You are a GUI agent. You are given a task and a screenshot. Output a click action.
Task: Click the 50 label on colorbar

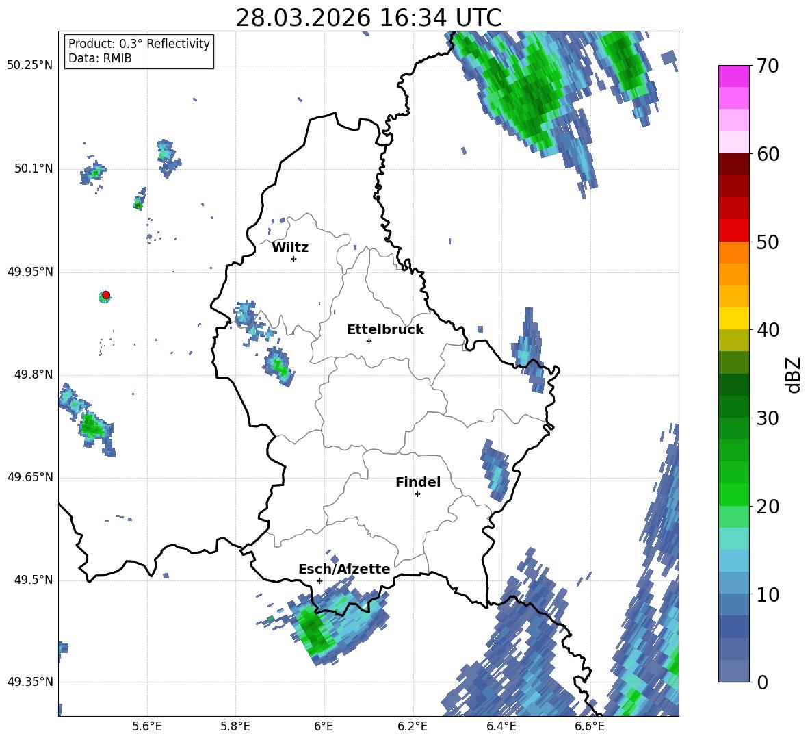pos(768,242)
